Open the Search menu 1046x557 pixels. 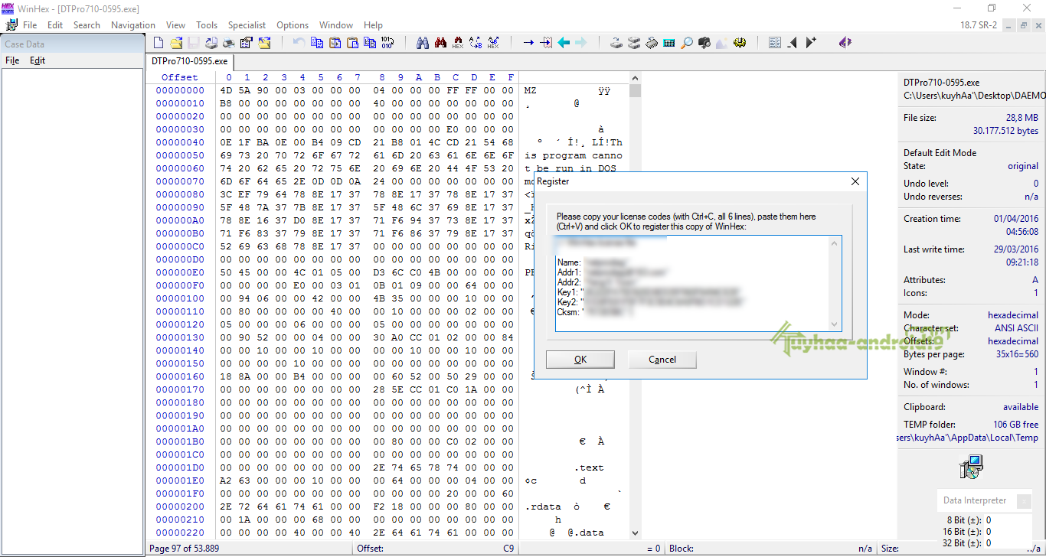pyautogui.click(x=87, y=25)
